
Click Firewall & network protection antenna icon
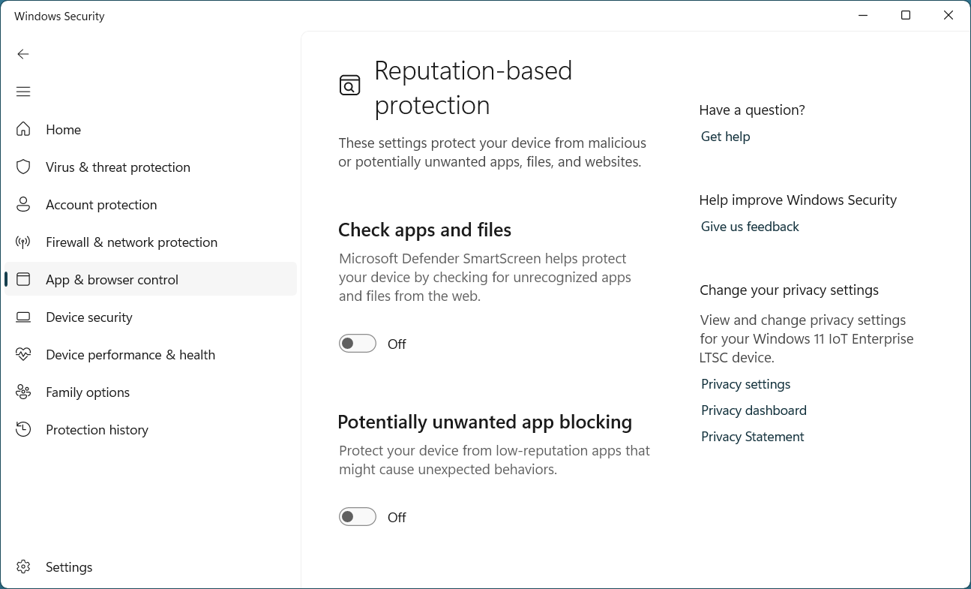(23, 242)
